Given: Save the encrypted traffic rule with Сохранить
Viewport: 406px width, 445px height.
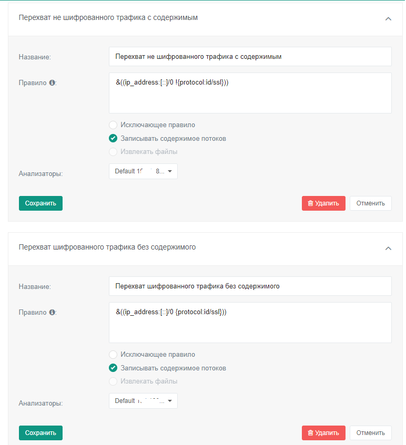Looking at the screenshot, I should (40, 433).
